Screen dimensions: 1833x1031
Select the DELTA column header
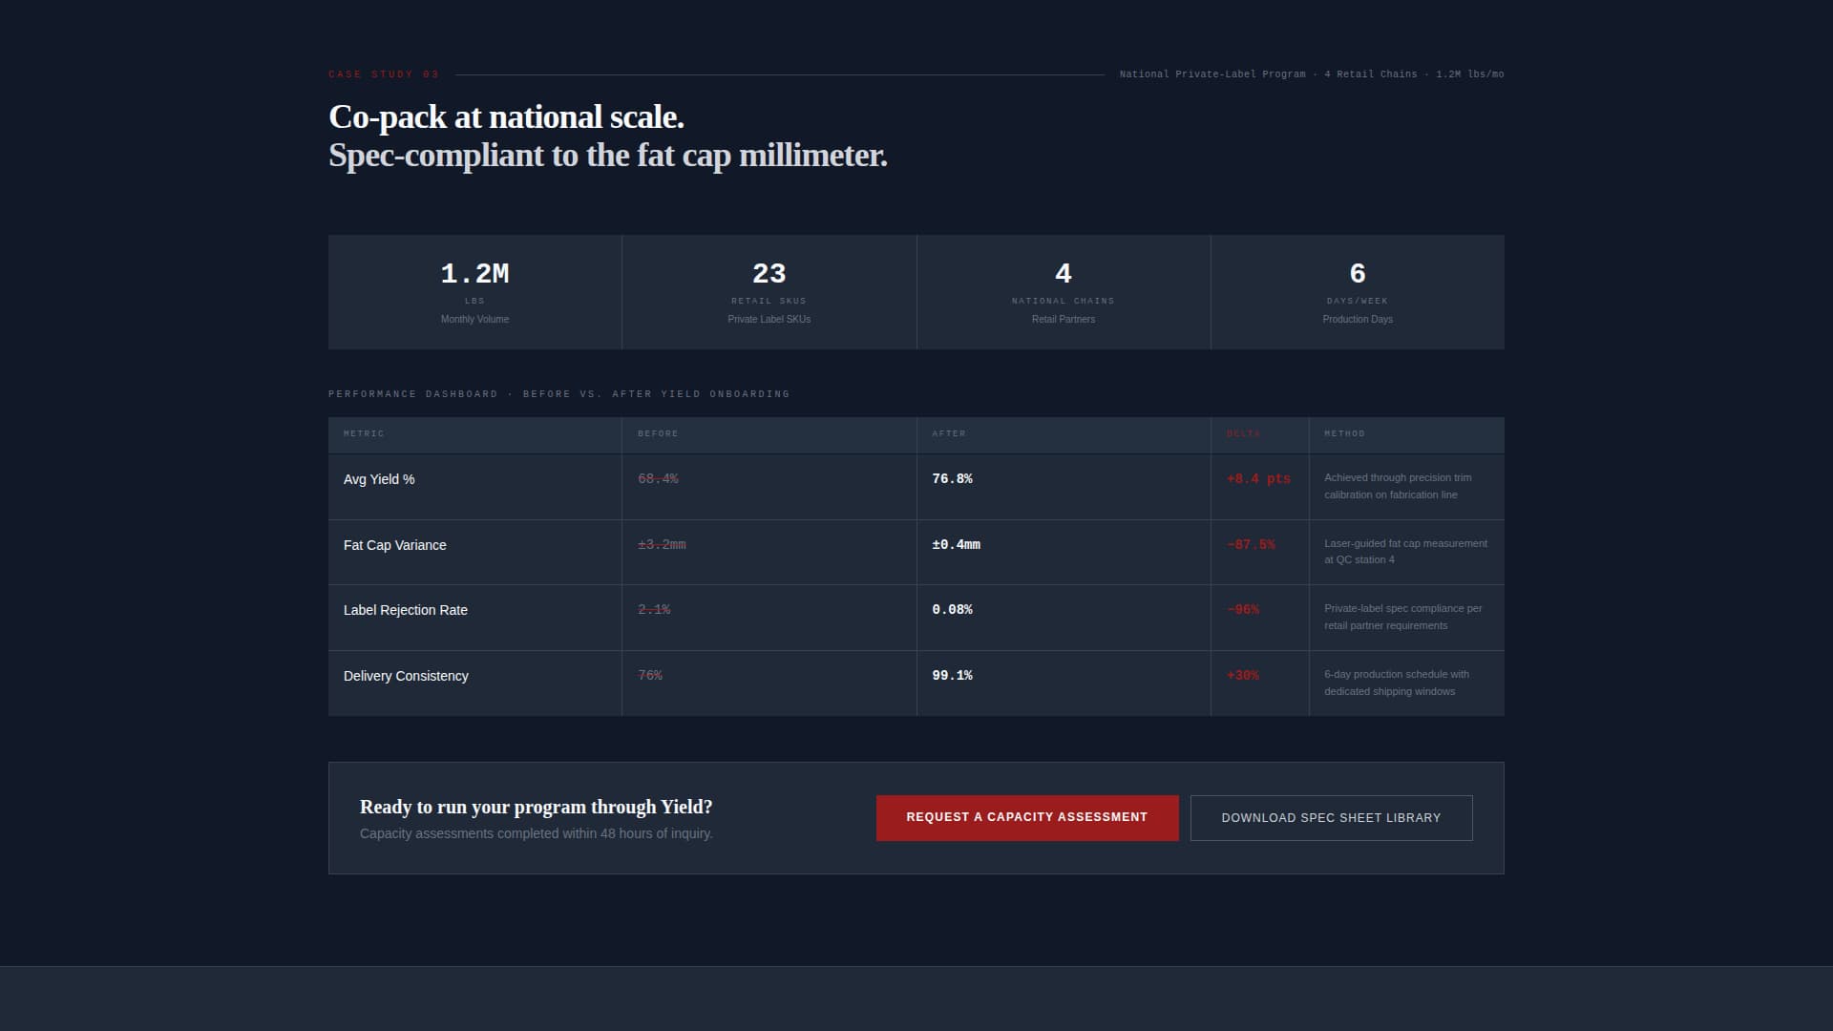(1244, 433)
